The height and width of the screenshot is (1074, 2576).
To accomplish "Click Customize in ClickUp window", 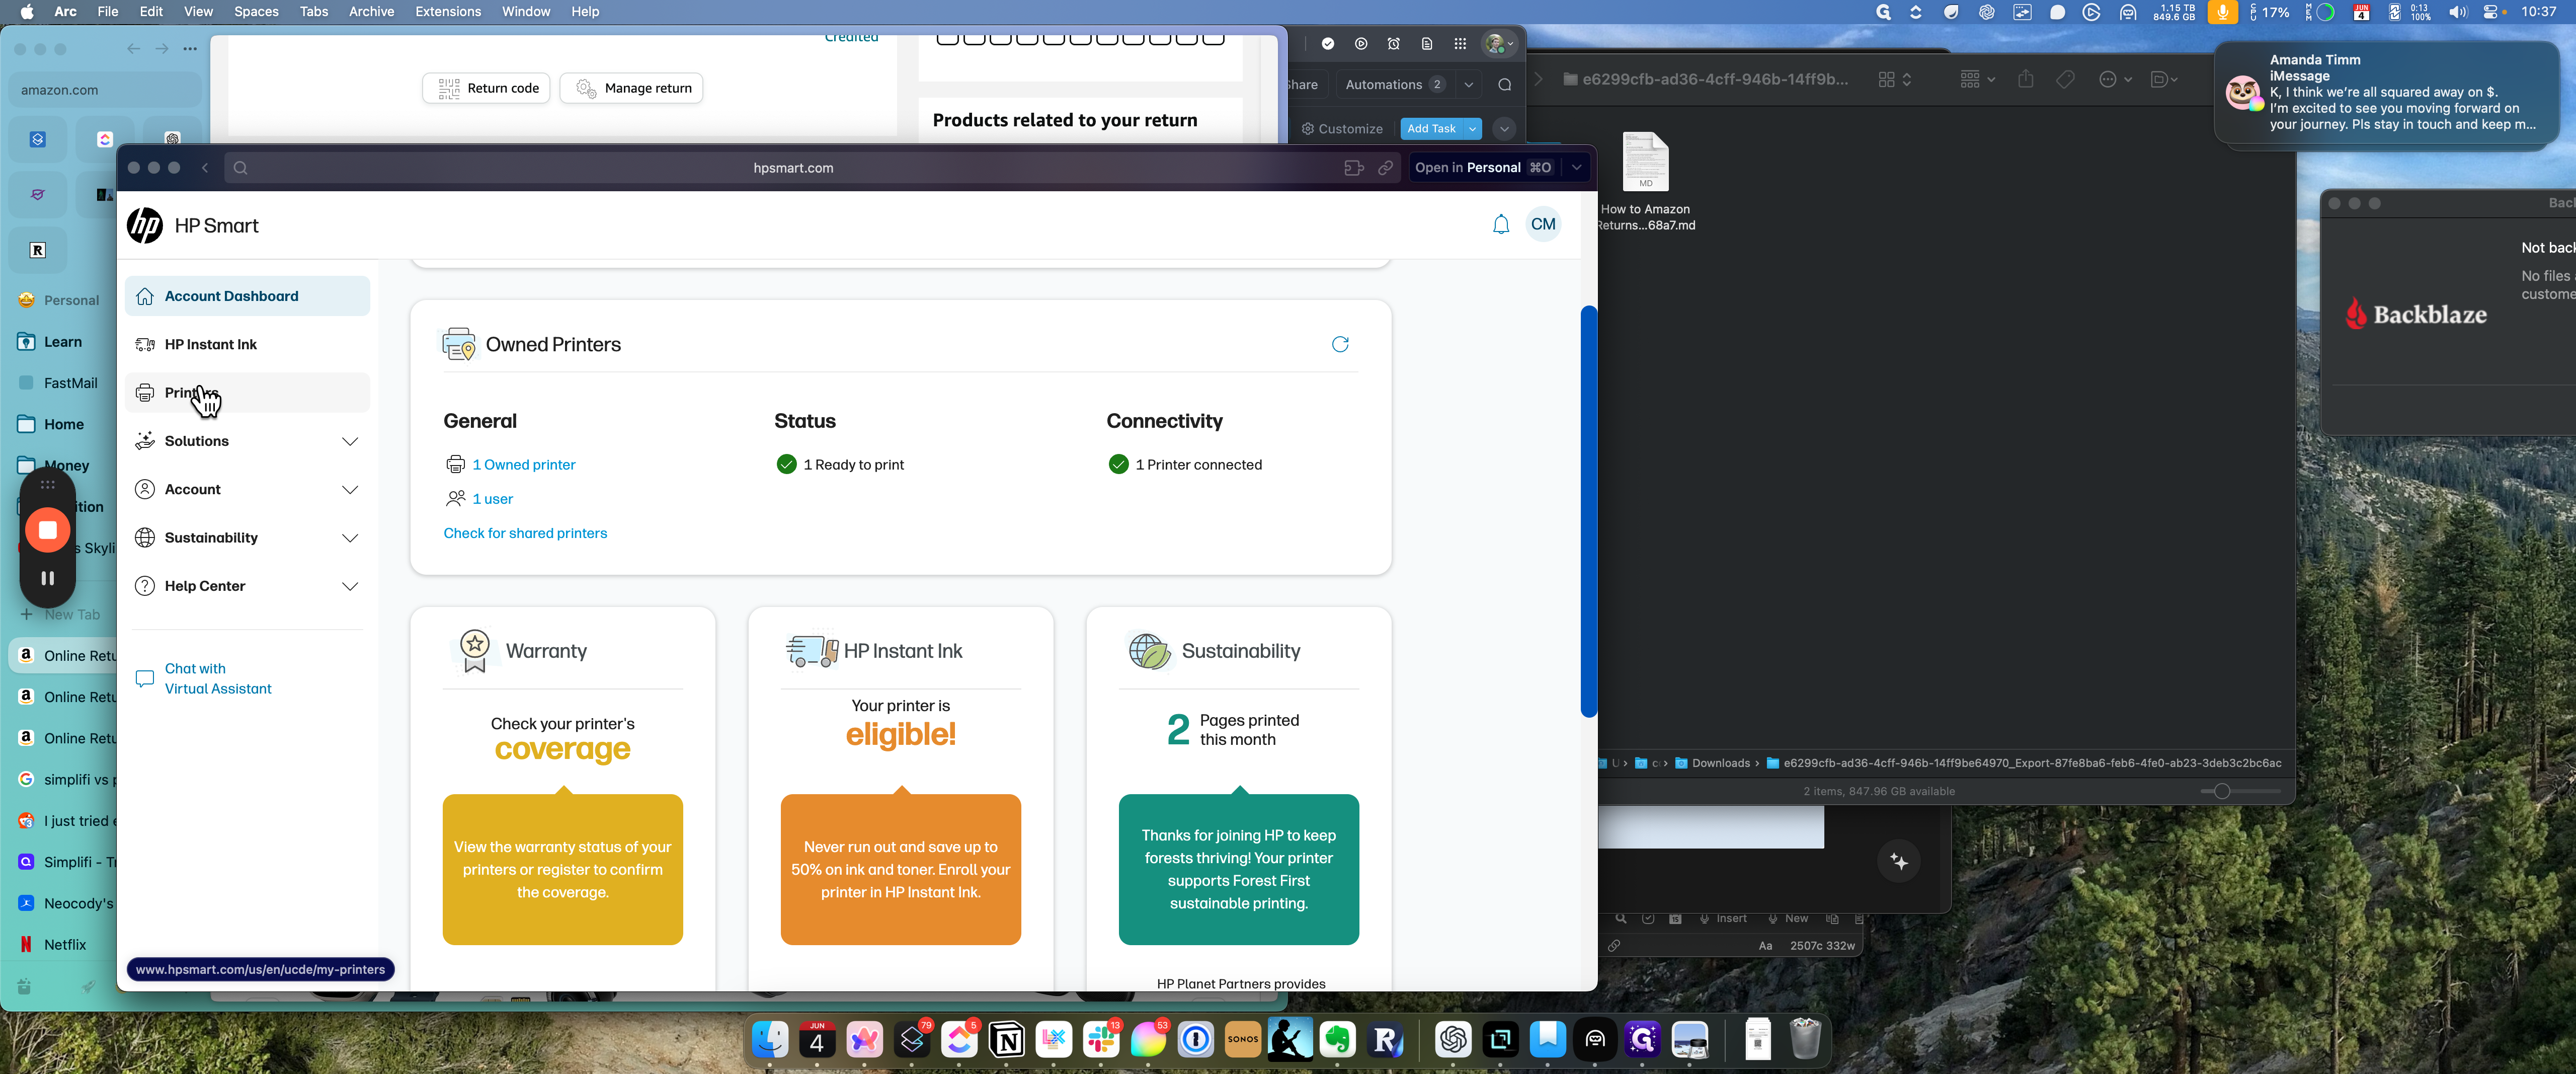I will coord(1342,129).
